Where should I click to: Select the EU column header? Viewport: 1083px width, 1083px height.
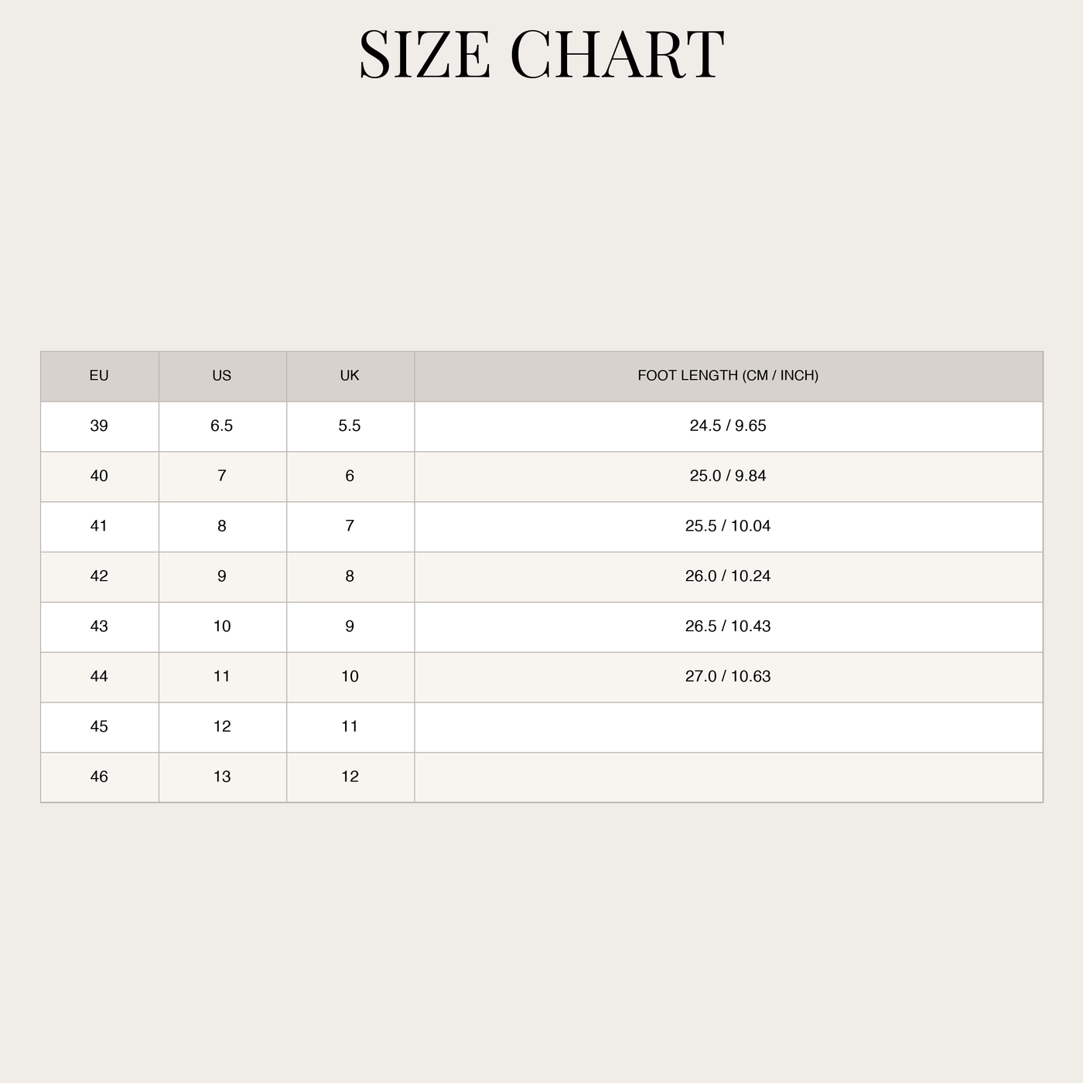(99, 376)
